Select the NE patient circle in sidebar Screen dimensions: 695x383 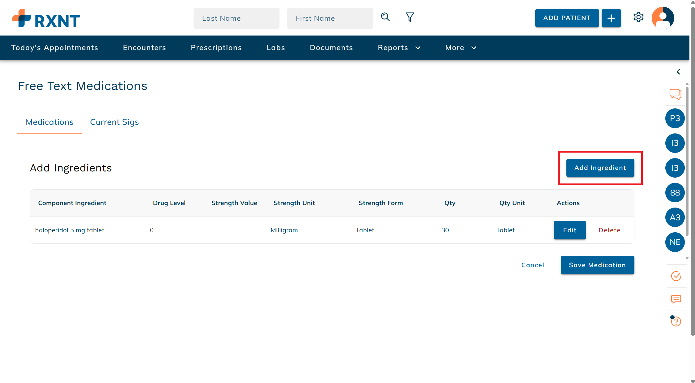pyautogui.click(x=675, y=242)
